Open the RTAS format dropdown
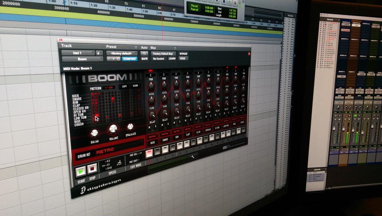 point(183,59)
